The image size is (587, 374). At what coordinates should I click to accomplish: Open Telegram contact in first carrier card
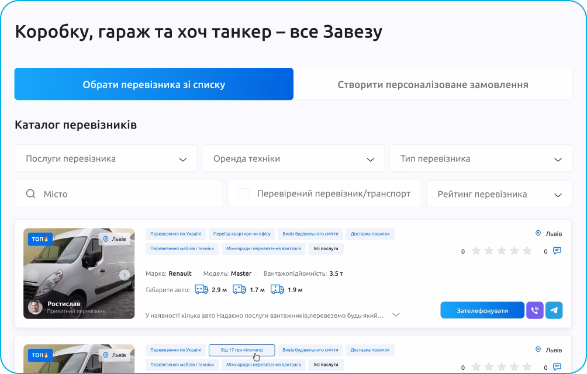[x=554, y=310]
